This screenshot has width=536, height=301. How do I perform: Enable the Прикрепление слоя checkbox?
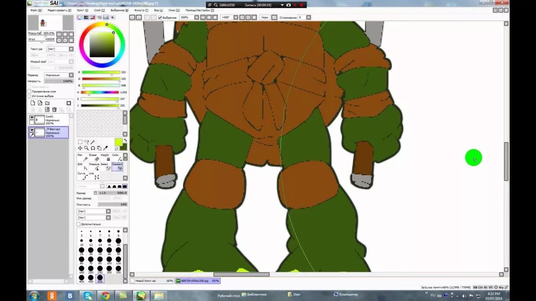[29, 92]
